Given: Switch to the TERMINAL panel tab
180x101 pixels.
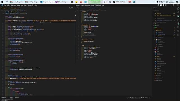Looking at the screenshot, I should click(17, 98).
